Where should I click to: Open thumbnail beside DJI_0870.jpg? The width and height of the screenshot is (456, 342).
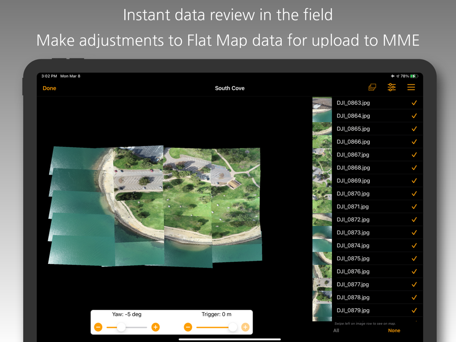pyautogui.click(x=322, y=193)
